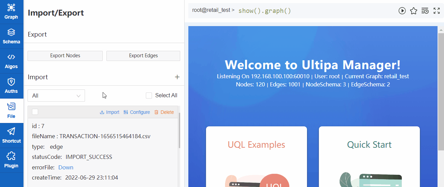Image resolution: width=444 pixels, height=187 pixels.
Task: Click Import on the TRANSACTION file task
Action: (109, 112)
